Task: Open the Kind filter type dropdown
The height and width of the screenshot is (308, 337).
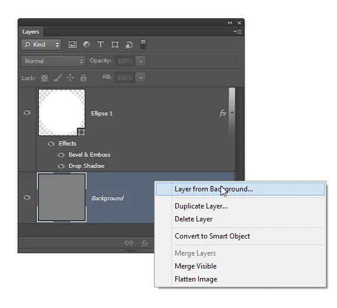Action: [x=41, y=45]
